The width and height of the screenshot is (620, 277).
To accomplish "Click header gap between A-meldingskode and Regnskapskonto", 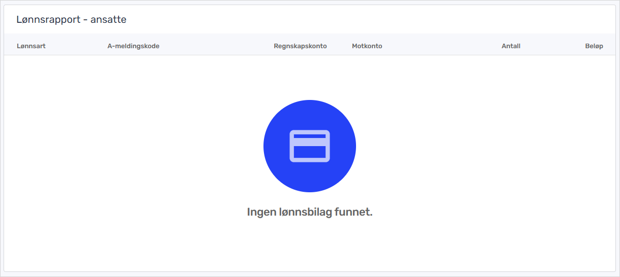I will (x=216, y=46).
